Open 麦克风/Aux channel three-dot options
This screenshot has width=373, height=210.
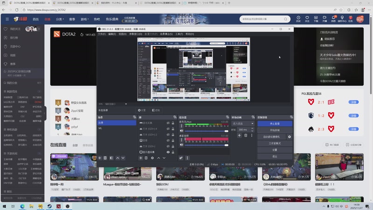181,126
